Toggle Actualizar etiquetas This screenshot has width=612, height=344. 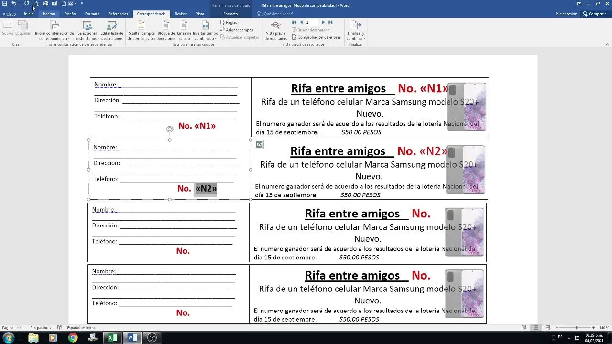[240, 37]
